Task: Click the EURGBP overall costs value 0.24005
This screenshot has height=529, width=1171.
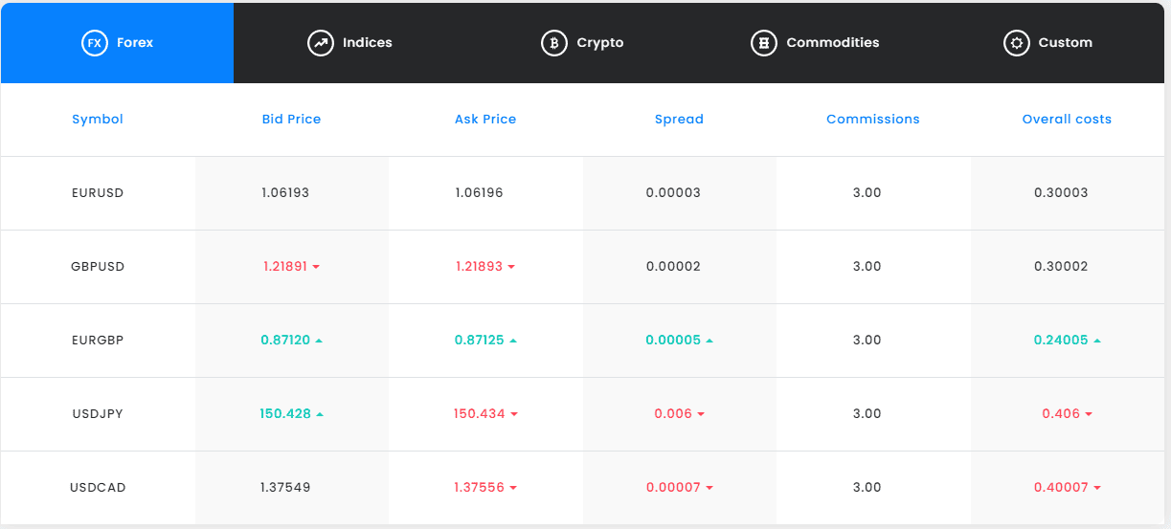Action: (1060, 341)
